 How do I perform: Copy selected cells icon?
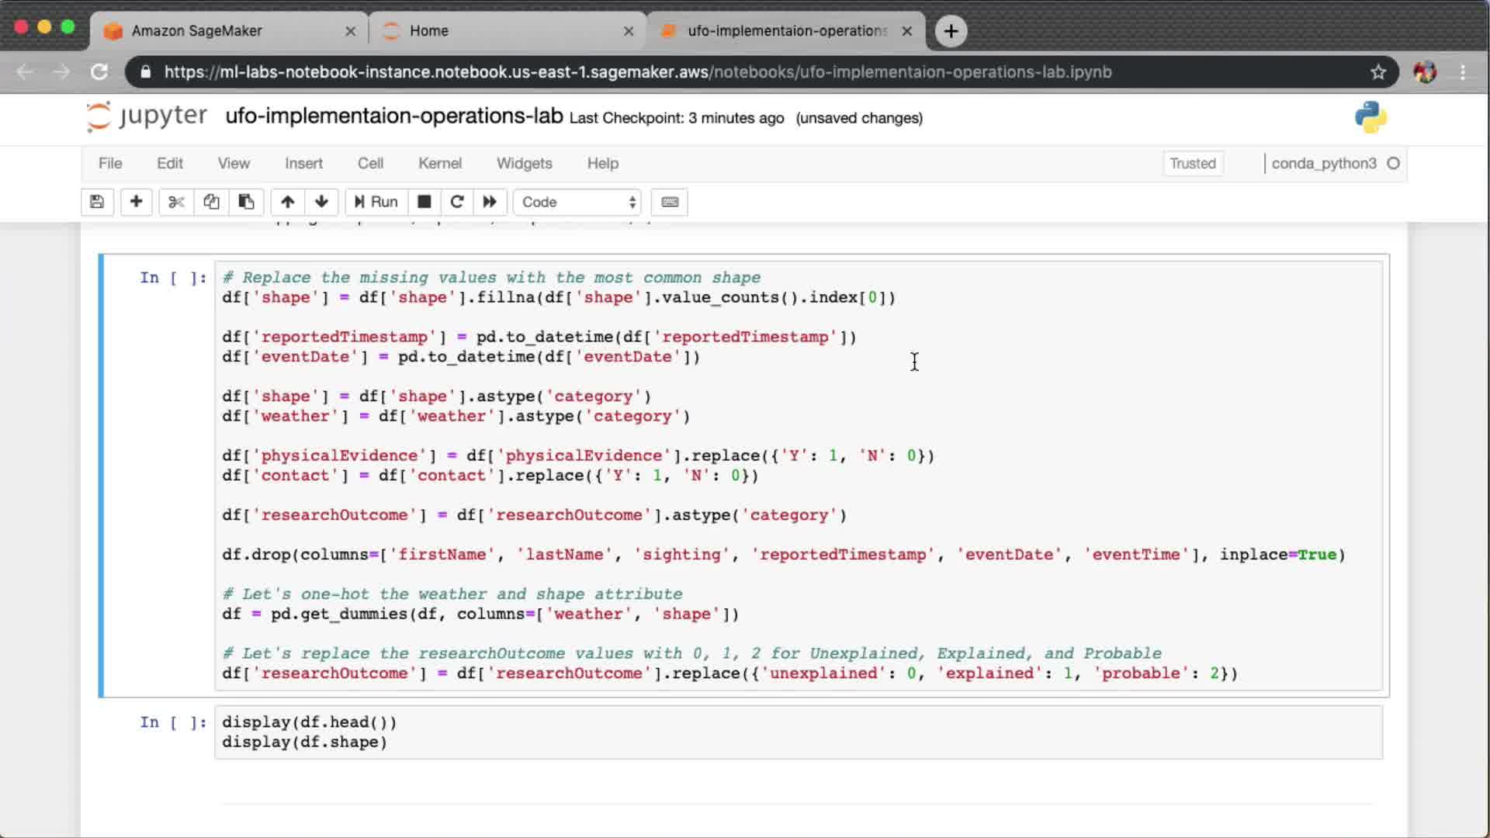[x=211, y=202]
